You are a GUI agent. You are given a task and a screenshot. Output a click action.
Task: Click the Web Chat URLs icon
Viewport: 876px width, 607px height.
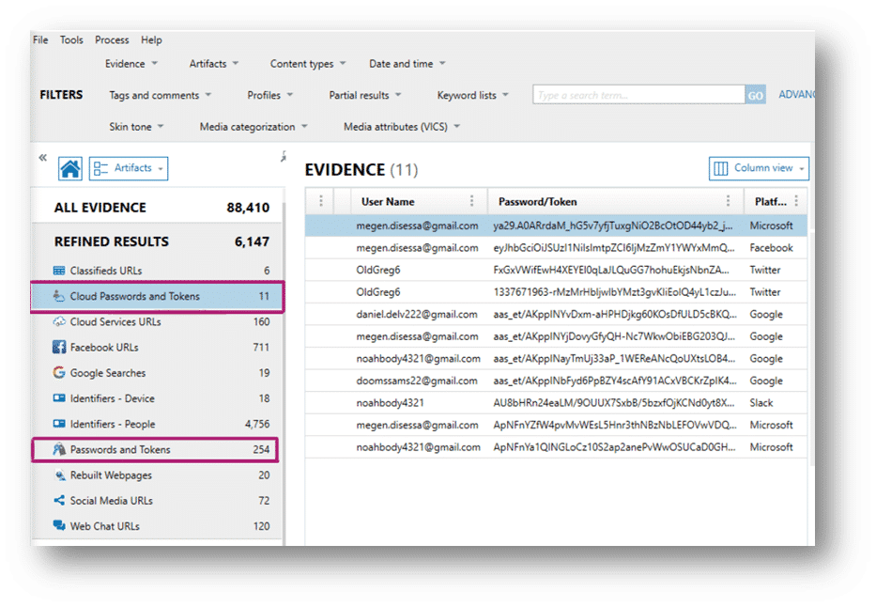59,526
